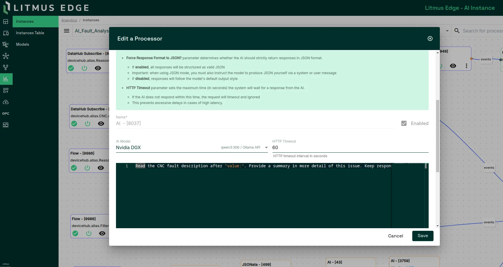
Task: Close the Edit a Processor dialog
Action: (x=430, y=39)
